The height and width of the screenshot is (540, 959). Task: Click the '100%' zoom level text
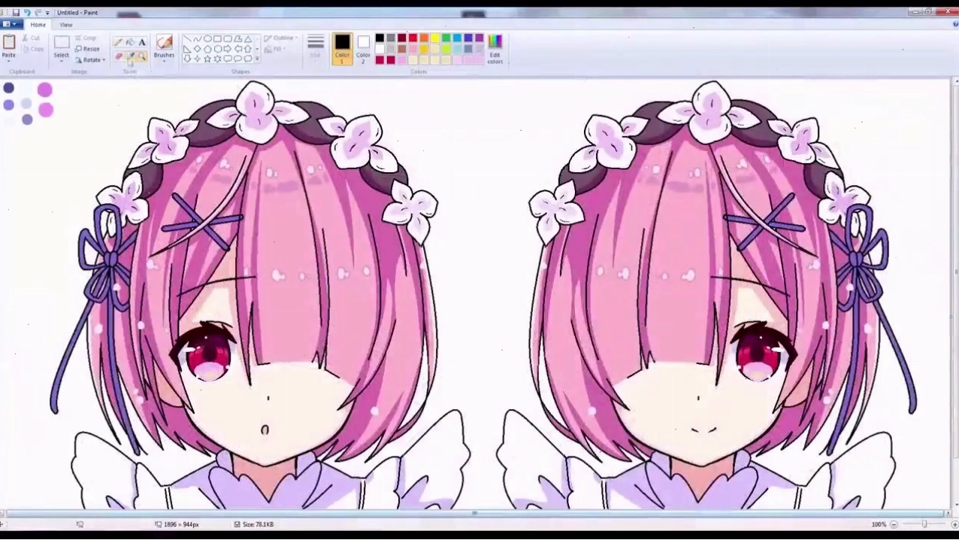click(x=878, y=524)
